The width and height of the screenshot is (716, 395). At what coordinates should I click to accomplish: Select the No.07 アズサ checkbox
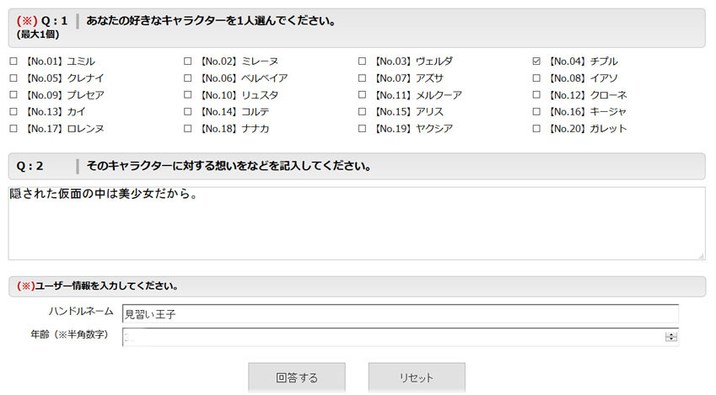[x=362, y=78]
